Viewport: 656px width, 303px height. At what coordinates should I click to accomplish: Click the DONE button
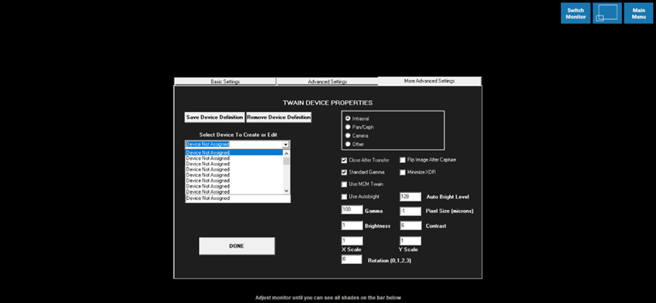point(237,246)
